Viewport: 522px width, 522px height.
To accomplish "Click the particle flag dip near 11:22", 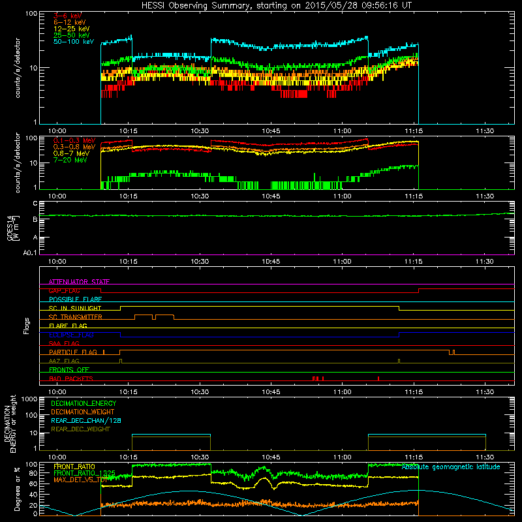I will pos(452,352).
